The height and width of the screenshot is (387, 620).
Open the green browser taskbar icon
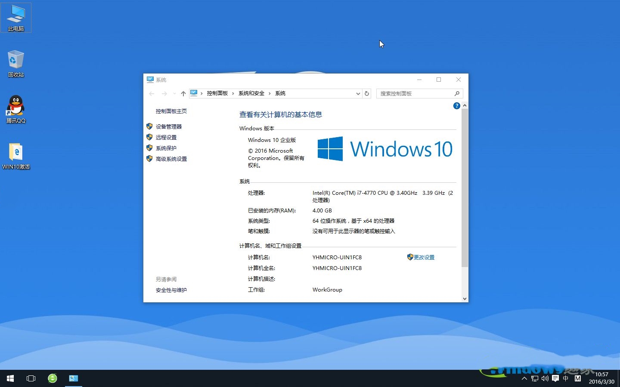click(x=53, y=378)
